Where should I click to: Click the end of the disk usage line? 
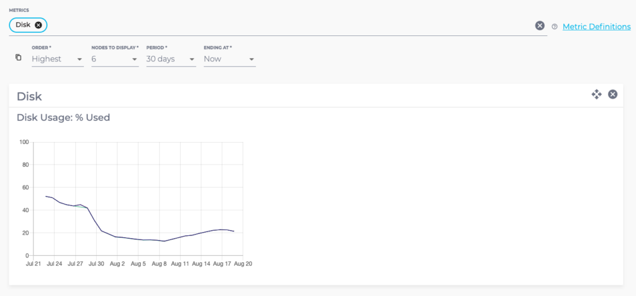click(234, 231)
